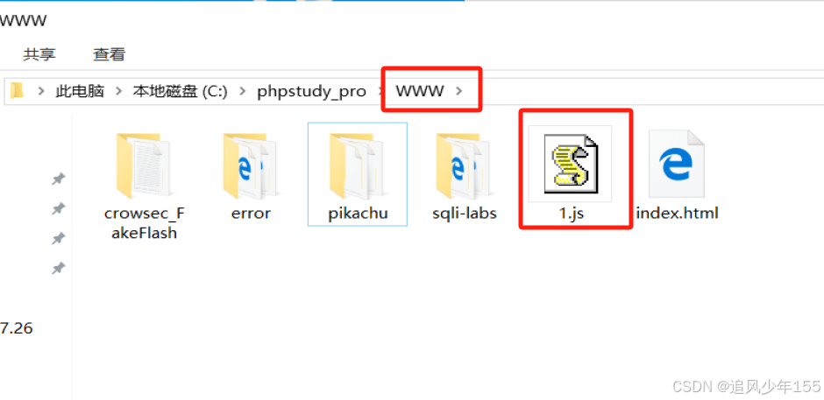
Task: Select the sqli-labs folder icon
Action: tap(464, 166)
